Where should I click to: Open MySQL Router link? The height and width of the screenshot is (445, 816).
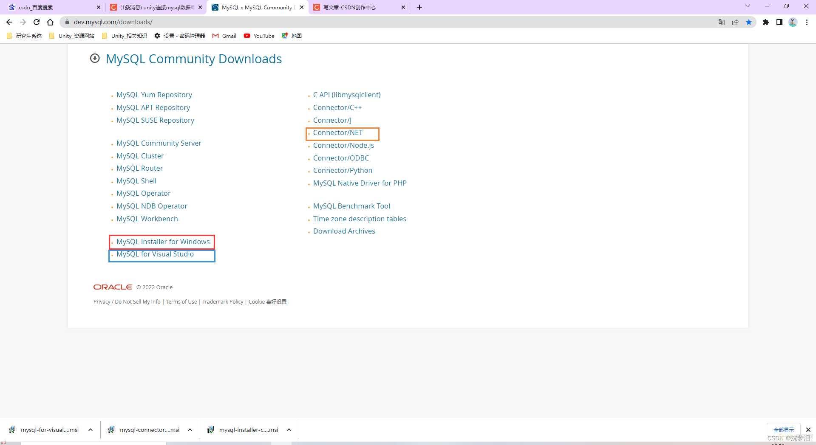[139, 168]
